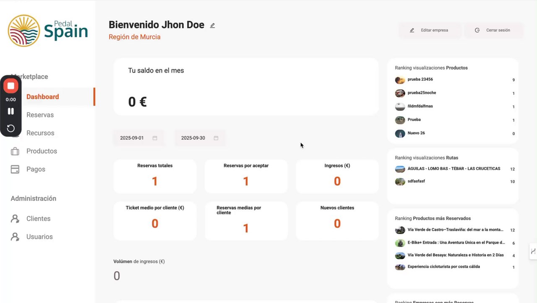The width and height of the screenshot is (537, 303).
Task: Open the calendar icon for start date 2025-09-01
Action: click(x=155, y=138)
